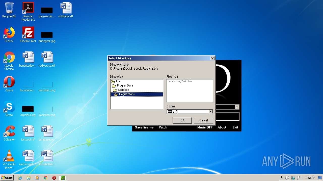The image size is (323, 181).
Task: Click Patch in the keygen window
Action: pyautogui.click(x=163, y=127)
